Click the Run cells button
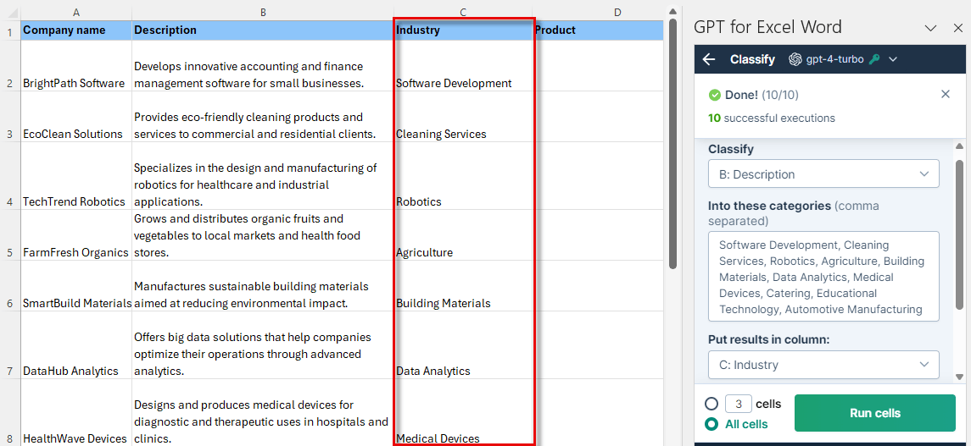The image size is (971, 446). click(x=875, y=413)
